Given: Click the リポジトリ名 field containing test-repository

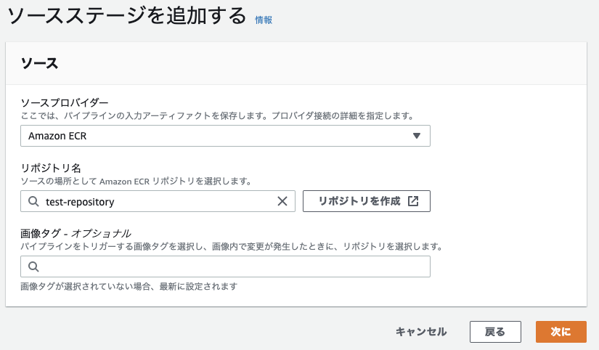Looking at the screenshot, I should click(x=158, y=201).
